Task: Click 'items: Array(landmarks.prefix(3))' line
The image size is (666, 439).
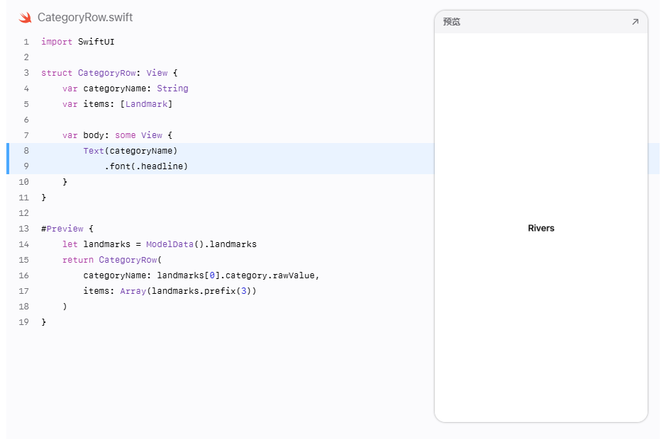Action: pos(170,291)
